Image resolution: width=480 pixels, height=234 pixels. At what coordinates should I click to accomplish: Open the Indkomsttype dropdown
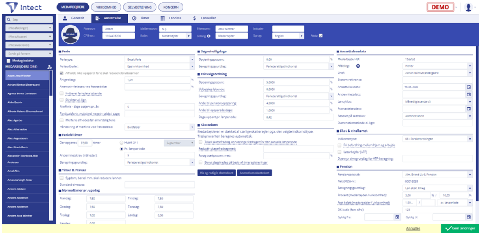(x=438, y=138)
